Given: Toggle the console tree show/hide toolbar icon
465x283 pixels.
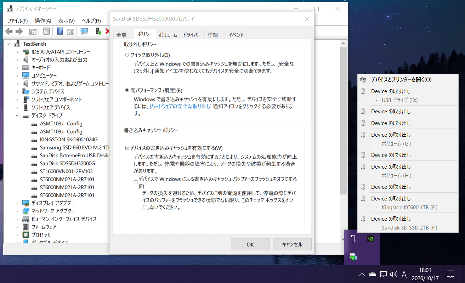Looking at the screenshot, I should [x=33, y=32].
